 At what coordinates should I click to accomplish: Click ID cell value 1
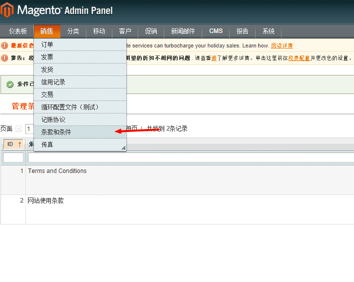pos(21,170)
